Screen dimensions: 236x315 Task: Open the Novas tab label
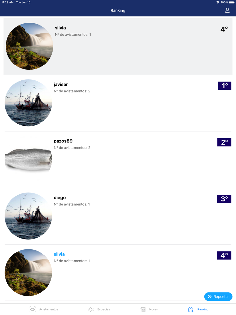[x=153, y=309]
